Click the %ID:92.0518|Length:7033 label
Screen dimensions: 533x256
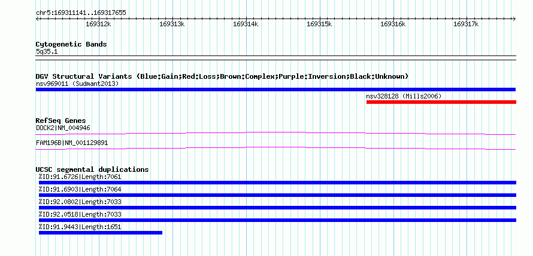coord(80,214)
